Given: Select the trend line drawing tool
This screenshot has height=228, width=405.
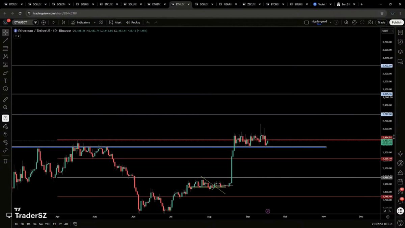Looking at the screenshot, I should pos(5,41).
